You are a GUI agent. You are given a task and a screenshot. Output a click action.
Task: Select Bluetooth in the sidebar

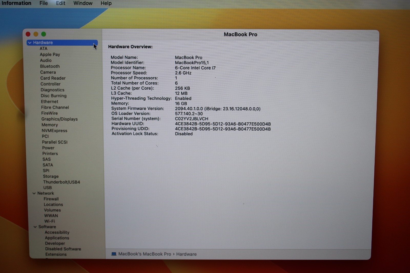coord(50,66)
